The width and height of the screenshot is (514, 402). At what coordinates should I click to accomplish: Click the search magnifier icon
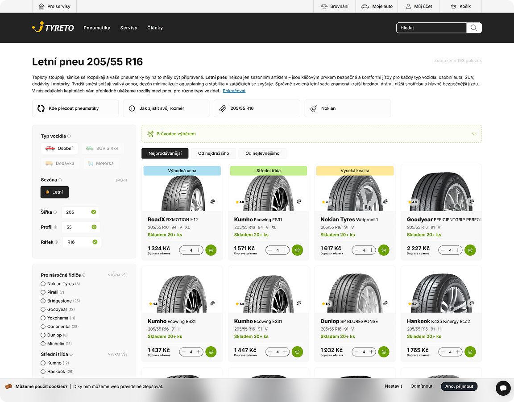click(x=474, y=28)
